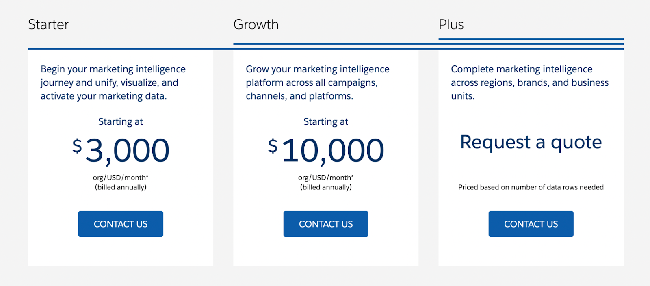Click the Plus plan description paragraph

529,82
